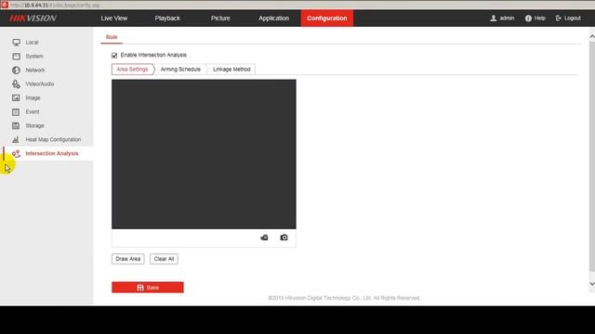
Task: Toggle Enable Intersection Analysis checkbox
Action: click(x=114, y=56)
